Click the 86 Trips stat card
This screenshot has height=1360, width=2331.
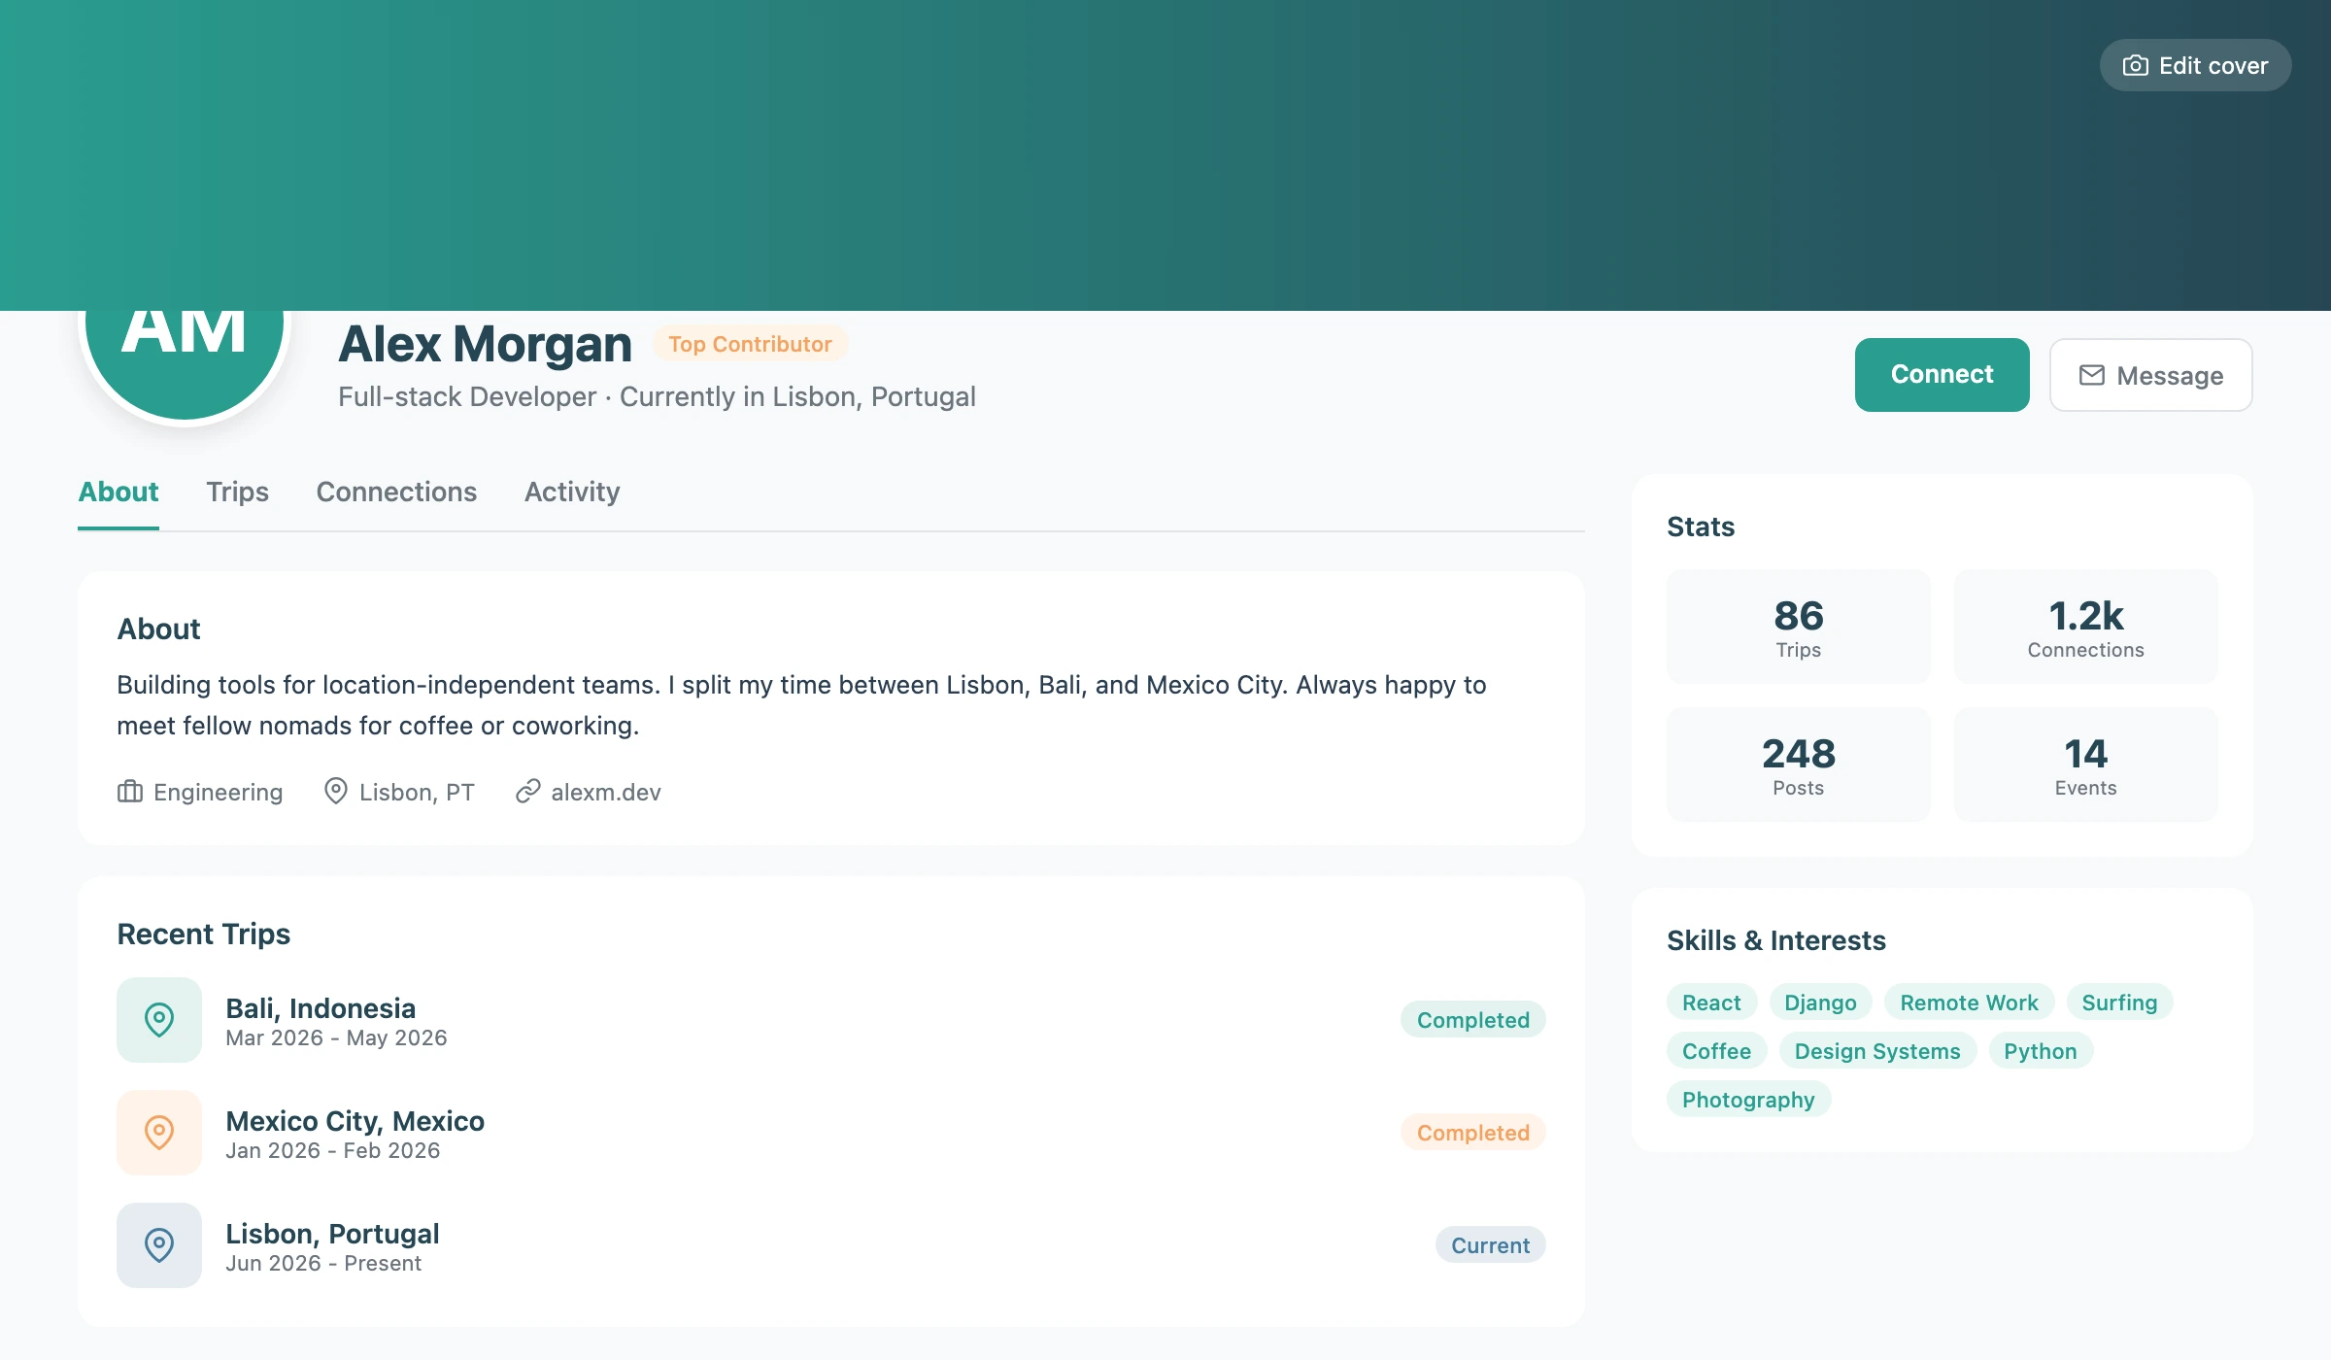(x=1798, y=627)
